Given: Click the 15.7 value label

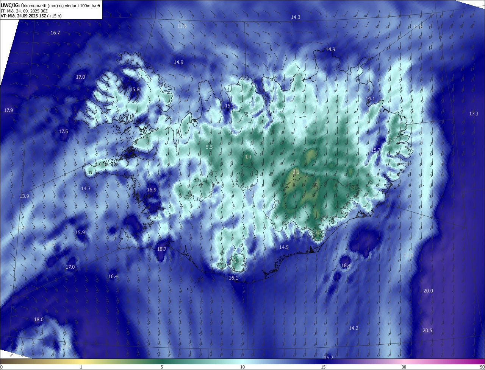Looking at the screenshot, I should coord(375,151).
